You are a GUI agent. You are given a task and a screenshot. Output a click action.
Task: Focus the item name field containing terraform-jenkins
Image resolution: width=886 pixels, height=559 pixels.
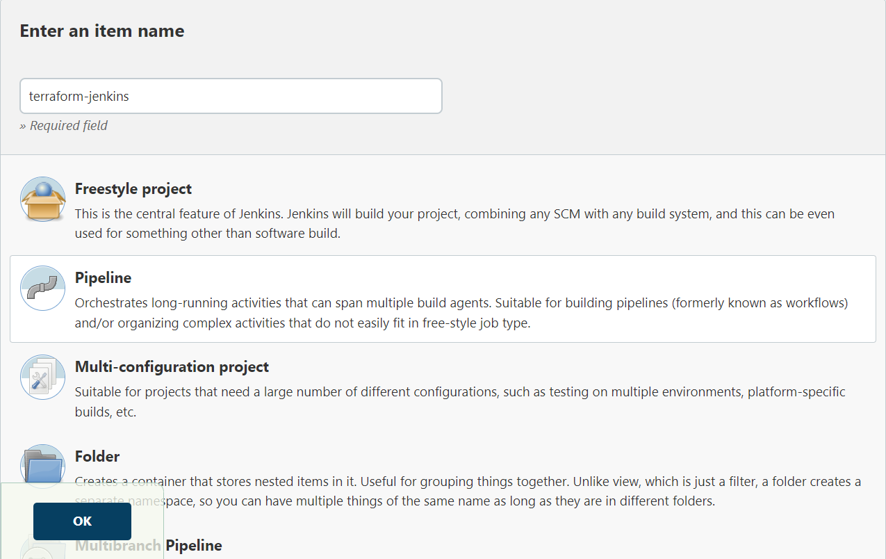(231, 96)
